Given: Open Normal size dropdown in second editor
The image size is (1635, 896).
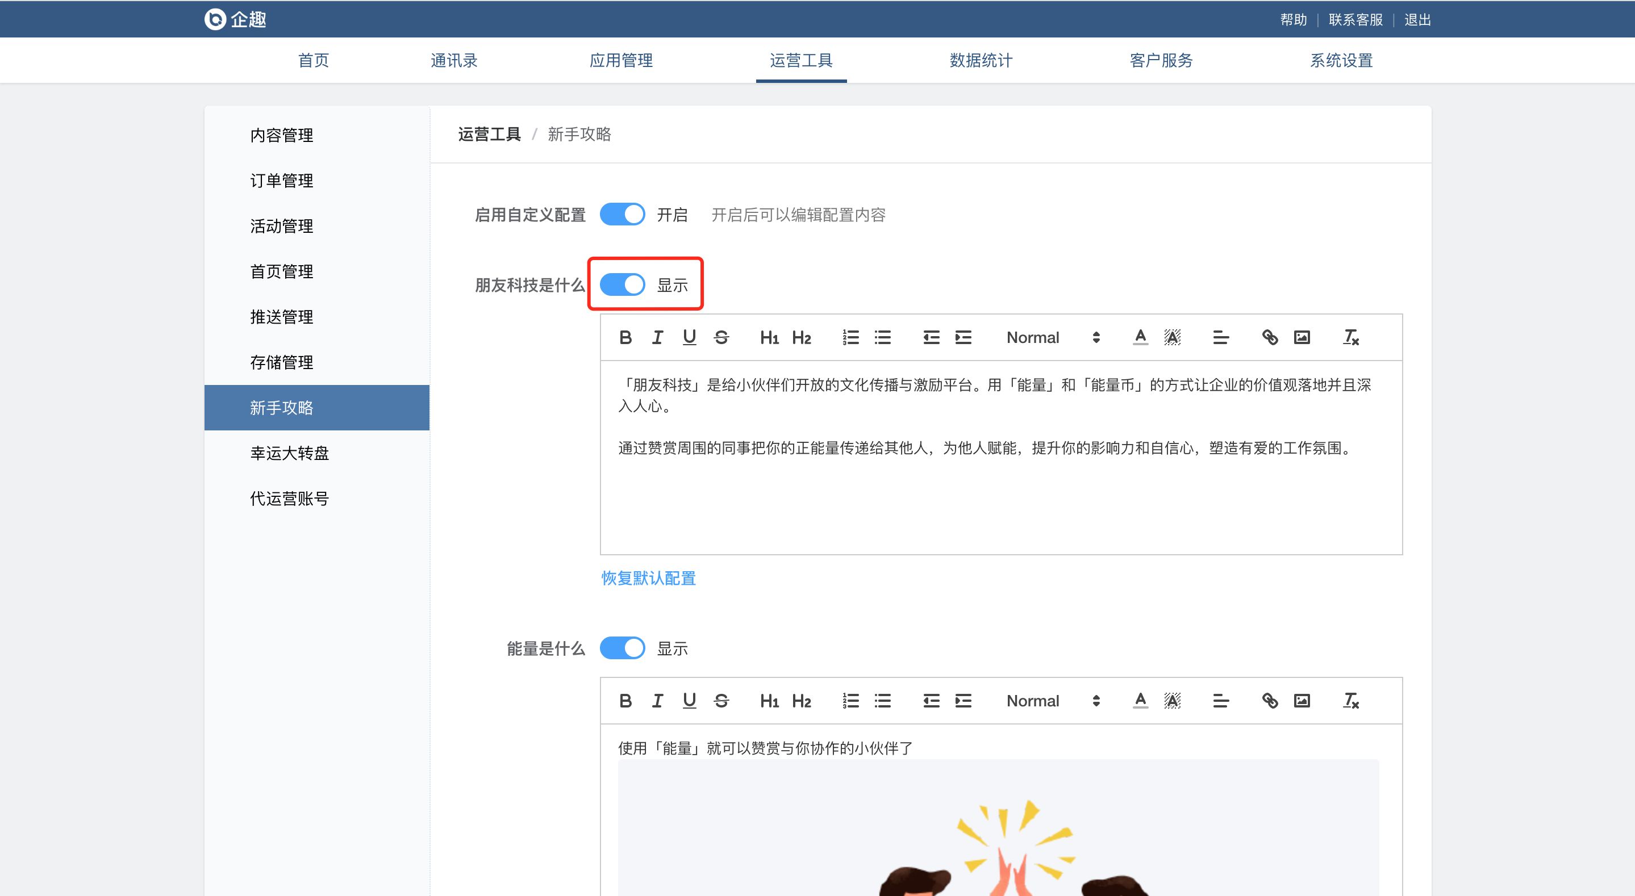Looking at the screenshot, I should pyautogui.click(x=1052, y=701).
